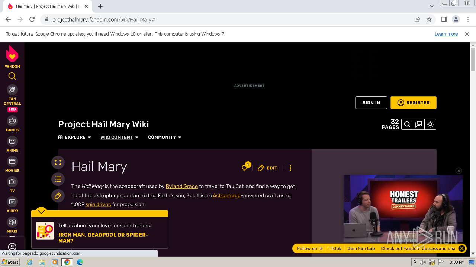Go to Games category in sidebar
The image size is (476, 267).
[x=12, y=124]
